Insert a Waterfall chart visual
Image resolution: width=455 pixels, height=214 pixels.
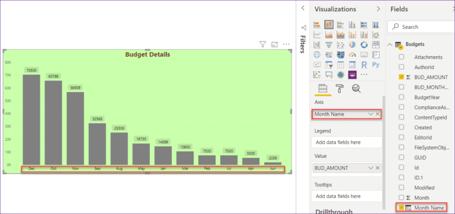pos(317,44)
